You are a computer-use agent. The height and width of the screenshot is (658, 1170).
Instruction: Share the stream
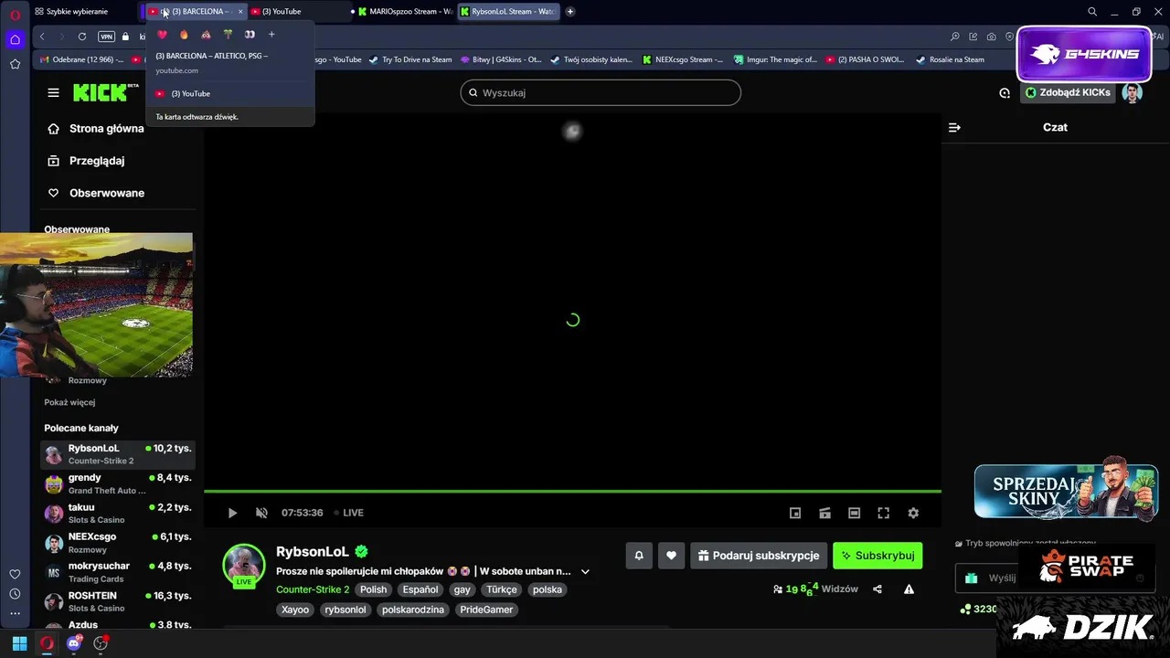tap(877, 589)
